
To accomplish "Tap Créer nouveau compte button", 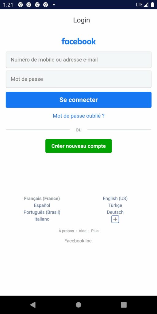I will point(78,146).
